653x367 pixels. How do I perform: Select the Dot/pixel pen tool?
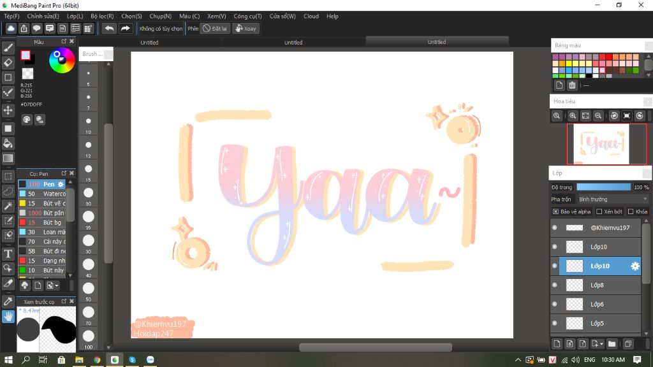[8, 92]
